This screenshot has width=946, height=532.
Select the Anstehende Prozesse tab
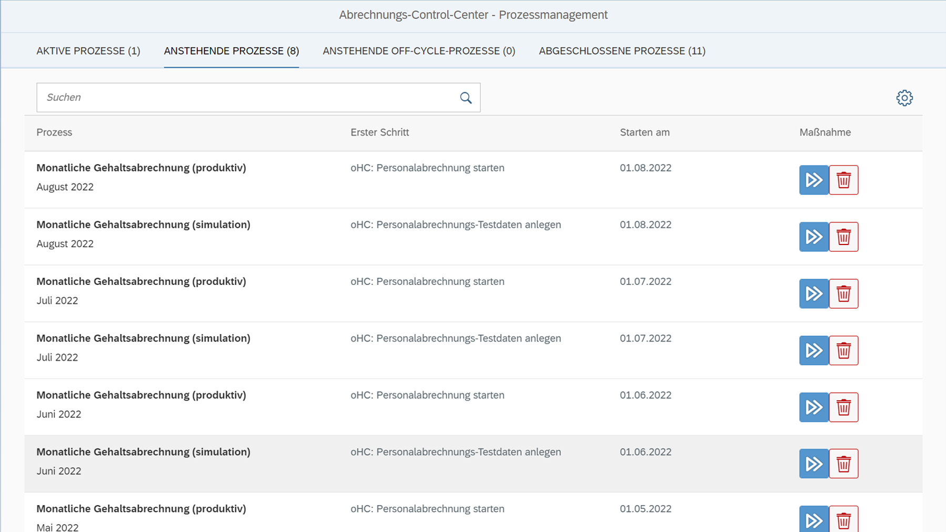(x=232, y=51)
